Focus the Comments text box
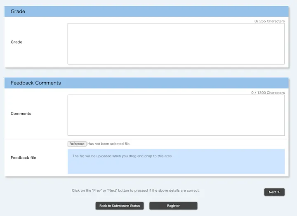This screenshot has height=216, width=297. pos(176,115)
